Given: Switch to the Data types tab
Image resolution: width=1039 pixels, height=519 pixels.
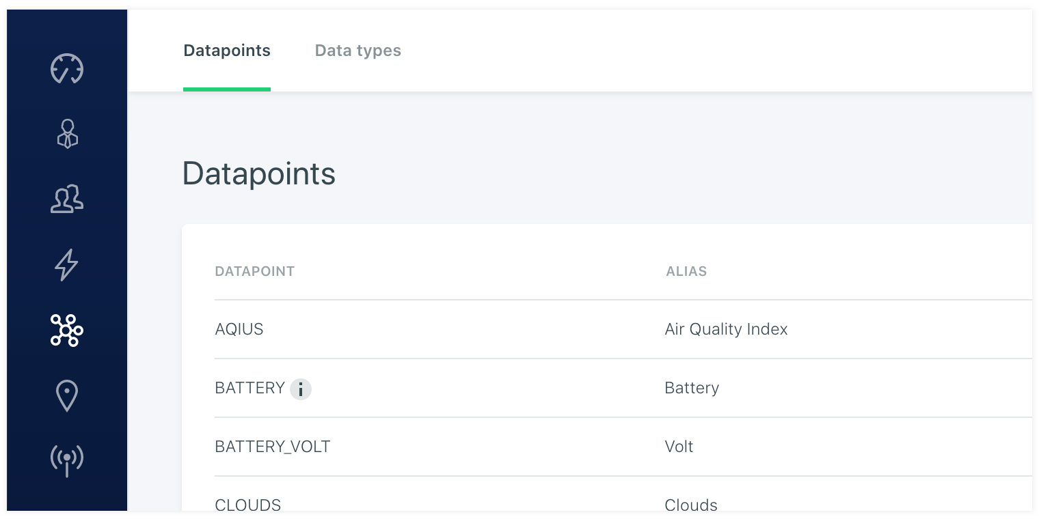Looking at the screenshot, I should 357,51.
